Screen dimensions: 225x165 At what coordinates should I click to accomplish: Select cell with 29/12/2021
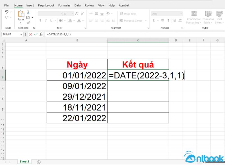(x=77, y=97)
